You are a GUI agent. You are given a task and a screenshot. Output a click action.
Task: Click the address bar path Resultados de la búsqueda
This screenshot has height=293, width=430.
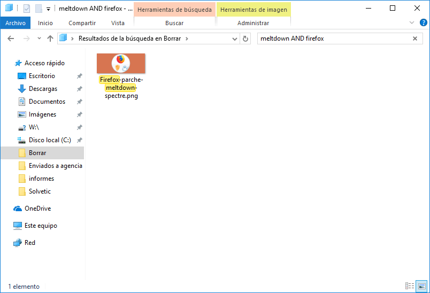[x=130, y=38]
